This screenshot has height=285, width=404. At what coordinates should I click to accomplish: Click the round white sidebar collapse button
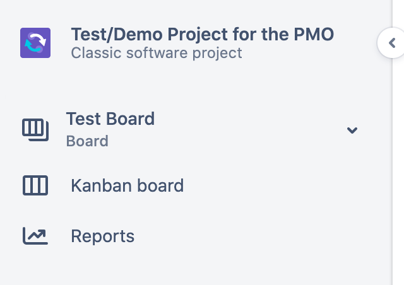[x=391, y=43]
